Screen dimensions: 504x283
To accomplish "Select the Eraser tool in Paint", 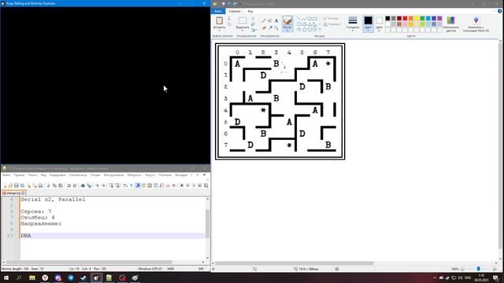I will 264,28.
